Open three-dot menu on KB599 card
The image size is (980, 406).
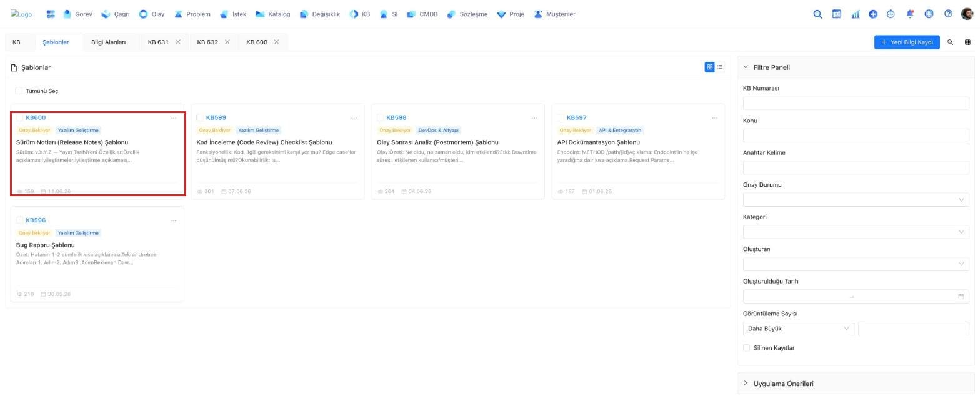click(354, 118)
